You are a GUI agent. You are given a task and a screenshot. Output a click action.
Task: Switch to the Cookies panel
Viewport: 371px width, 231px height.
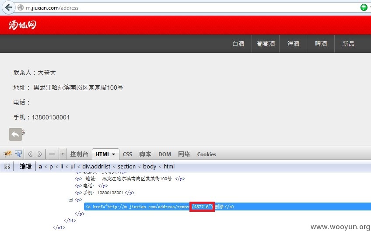pyautogui.click(x=206, y=154)
